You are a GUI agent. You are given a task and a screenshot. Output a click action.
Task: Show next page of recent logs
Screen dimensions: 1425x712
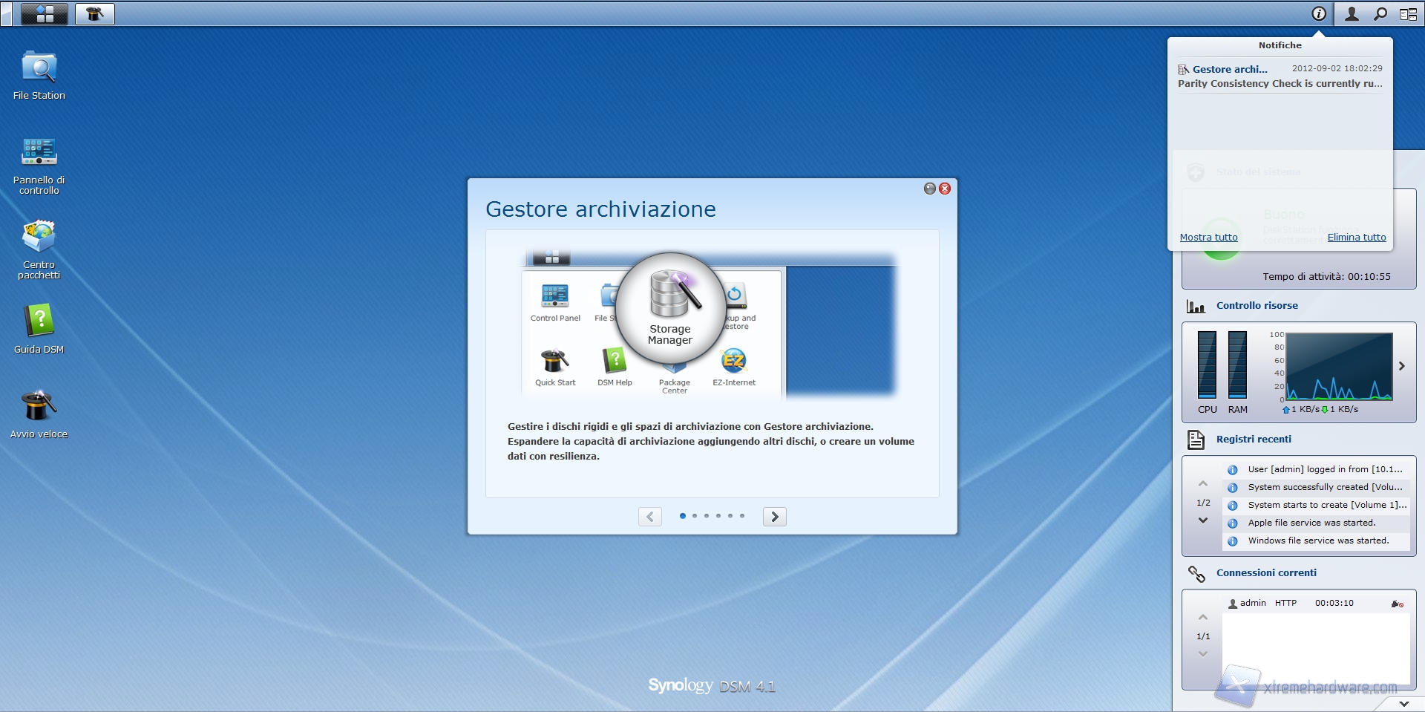[1203, 521]
